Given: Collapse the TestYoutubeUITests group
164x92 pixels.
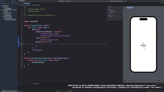Looking at the screenshot, I should [x=2, y=17].
